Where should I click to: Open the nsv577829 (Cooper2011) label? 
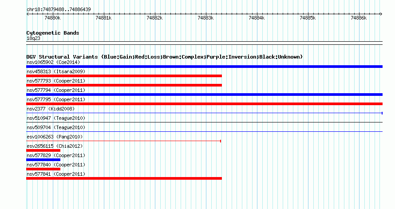(56, 155)
